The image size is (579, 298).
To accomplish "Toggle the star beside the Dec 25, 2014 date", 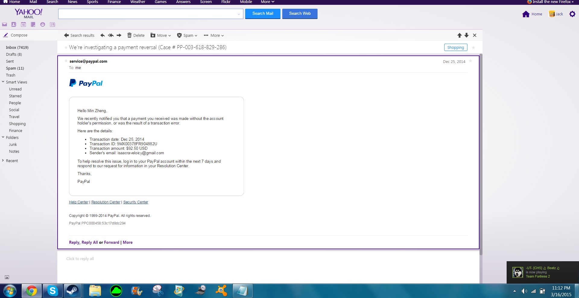I will 470,61.
